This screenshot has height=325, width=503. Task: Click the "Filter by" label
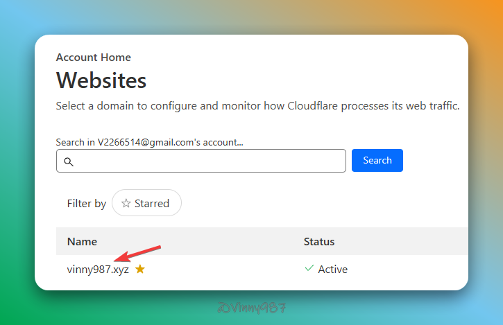(87, 204)
